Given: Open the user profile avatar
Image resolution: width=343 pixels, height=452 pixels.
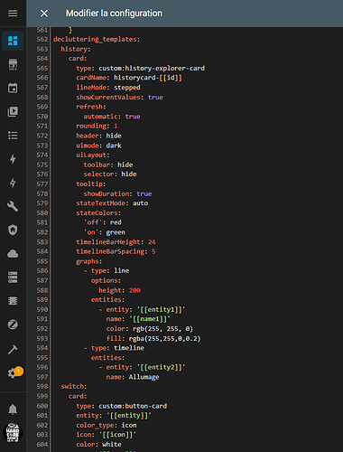Looking at the screenshot, I should point(13,433).
